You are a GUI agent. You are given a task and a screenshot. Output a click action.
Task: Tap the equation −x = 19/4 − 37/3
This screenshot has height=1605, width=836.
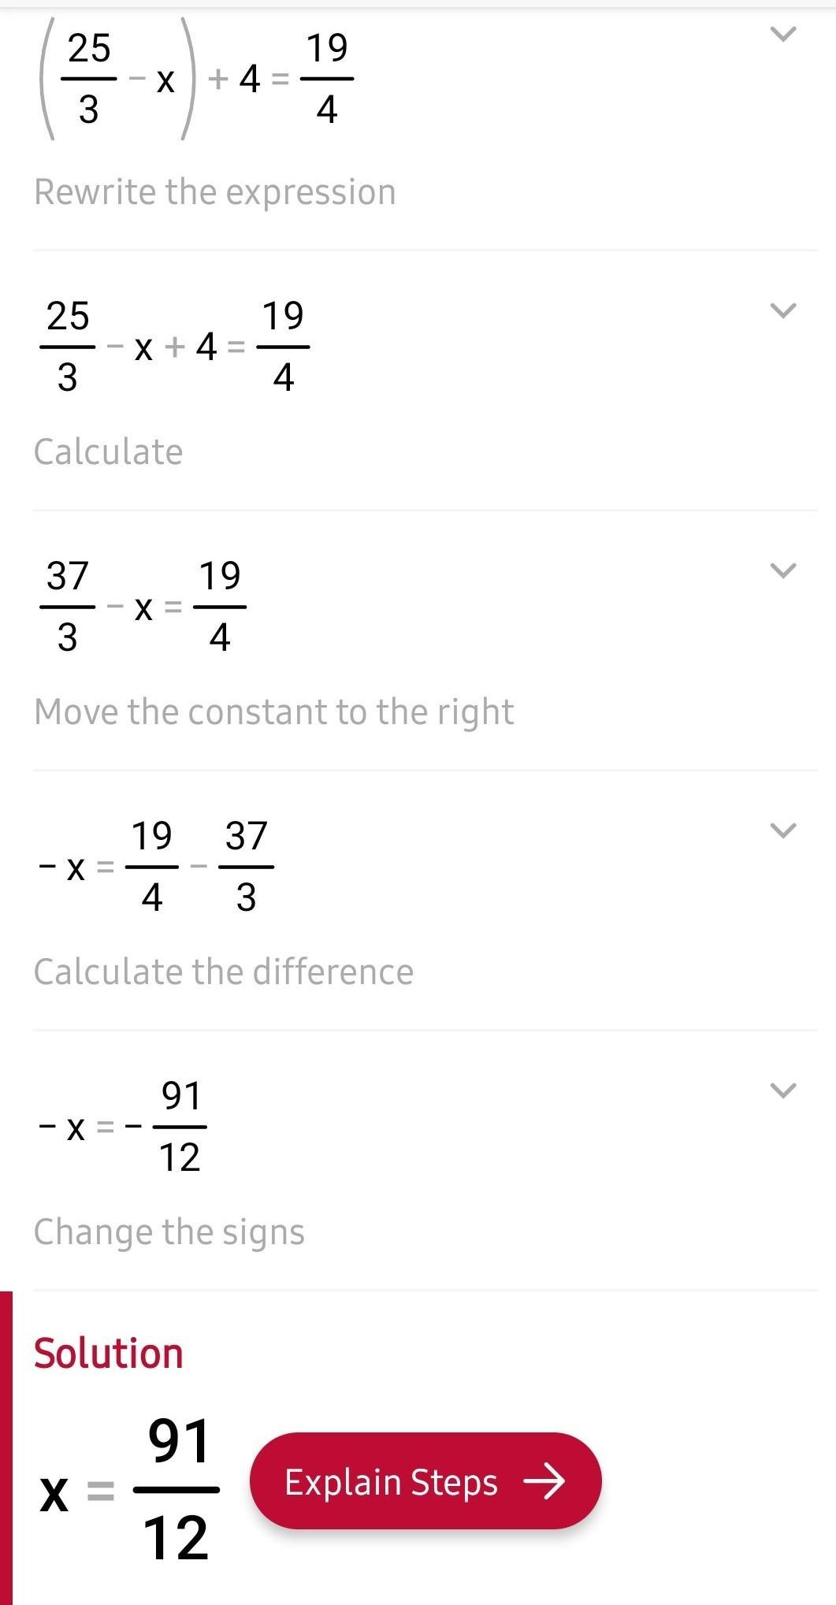click(156, 867)
